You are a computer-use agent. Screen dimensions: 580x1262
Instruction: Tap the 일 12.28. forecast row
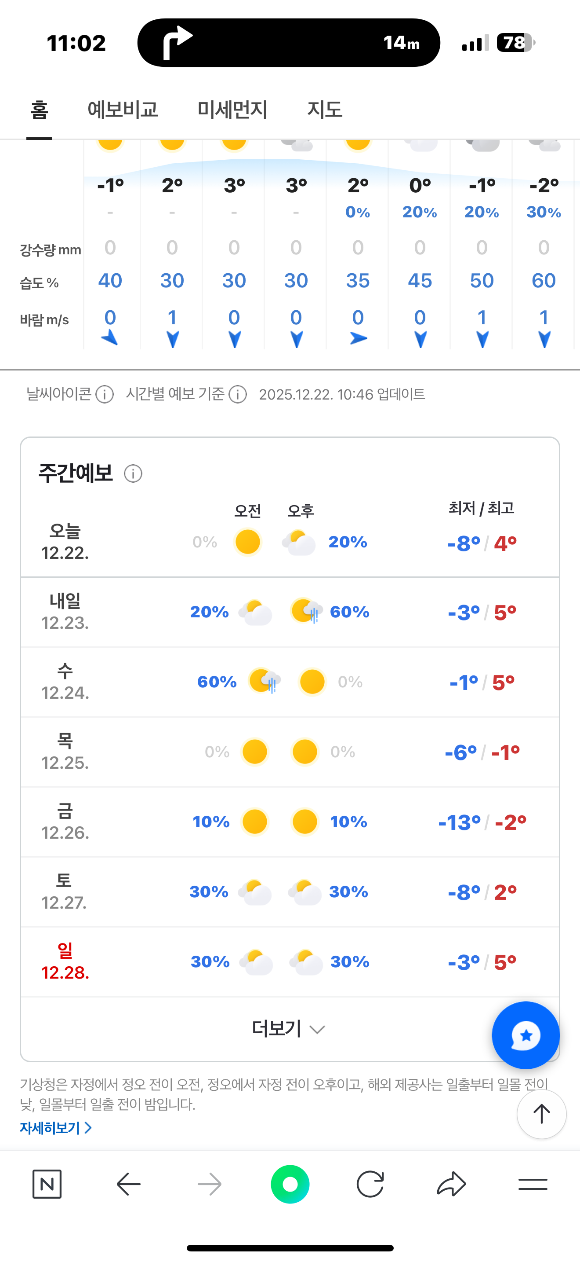[x=290, y=962]
